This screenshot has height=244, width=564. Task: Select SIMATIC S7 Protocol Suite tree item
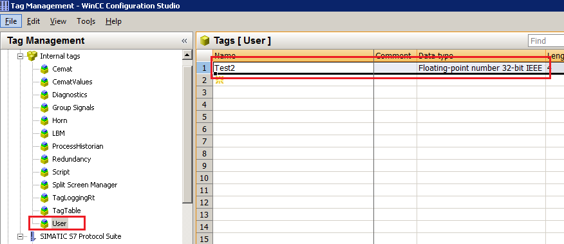[x=80, y=236]
